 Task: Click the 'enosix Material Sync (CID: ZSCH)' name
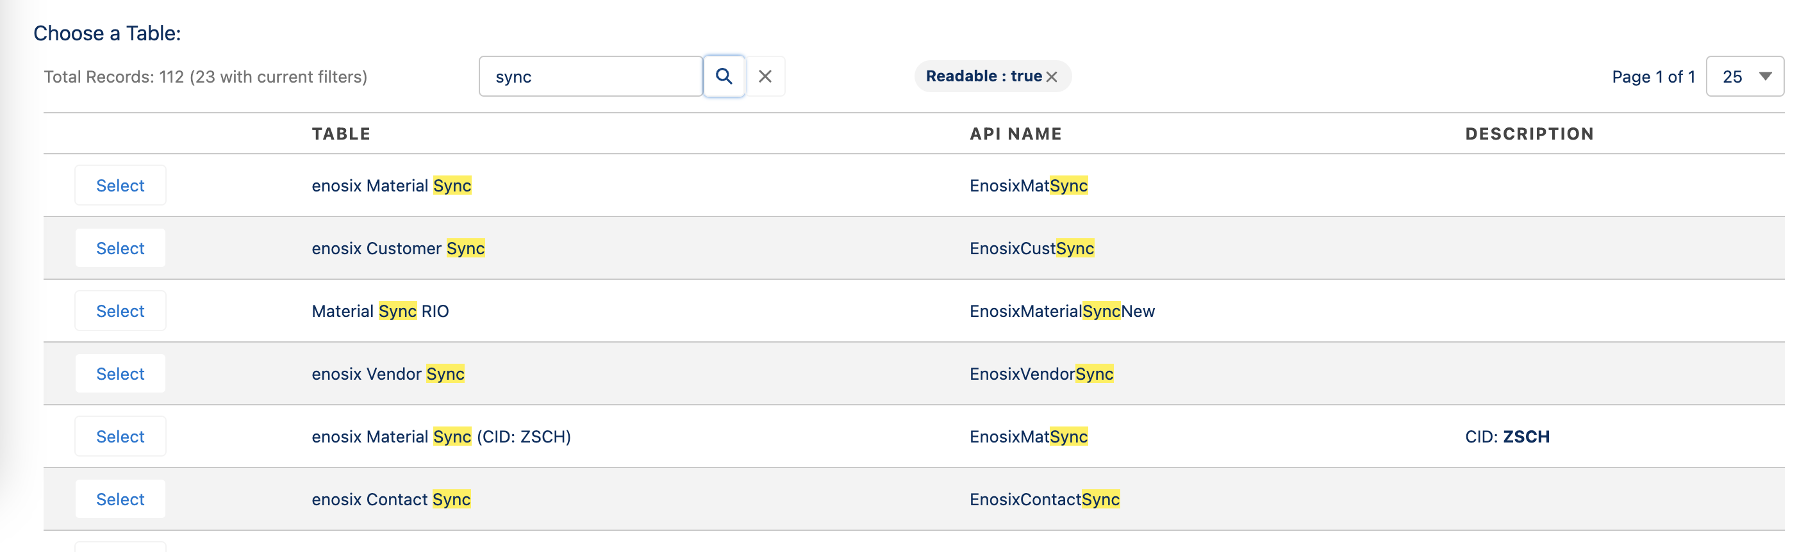click(441, 437)
